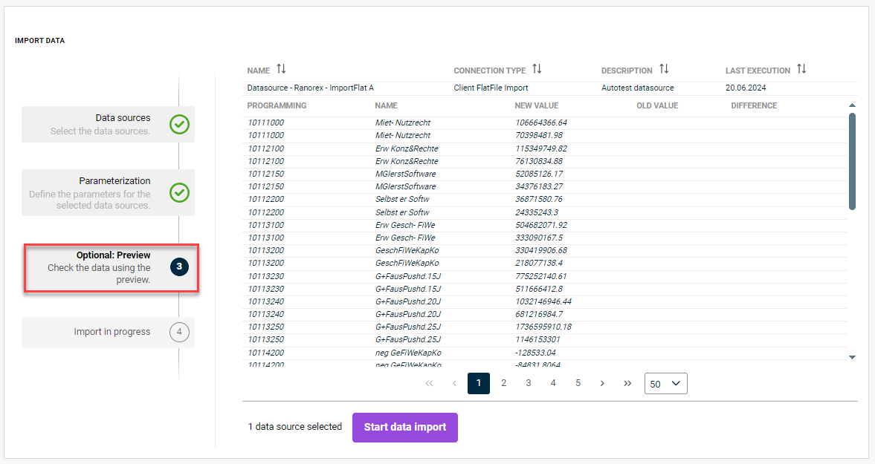Viewport: 875px width, 464px height.
Task: Click Client FlatFile Import cell
Action: 491,88
